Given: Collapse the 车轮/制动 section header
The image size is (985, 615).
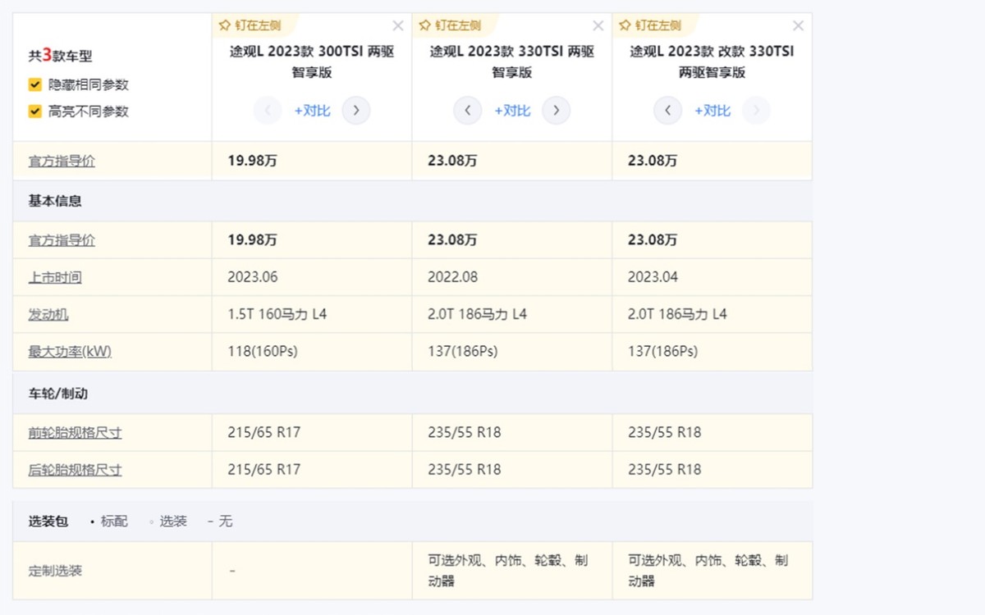Looking at the screenshot, I should (49, 394).
